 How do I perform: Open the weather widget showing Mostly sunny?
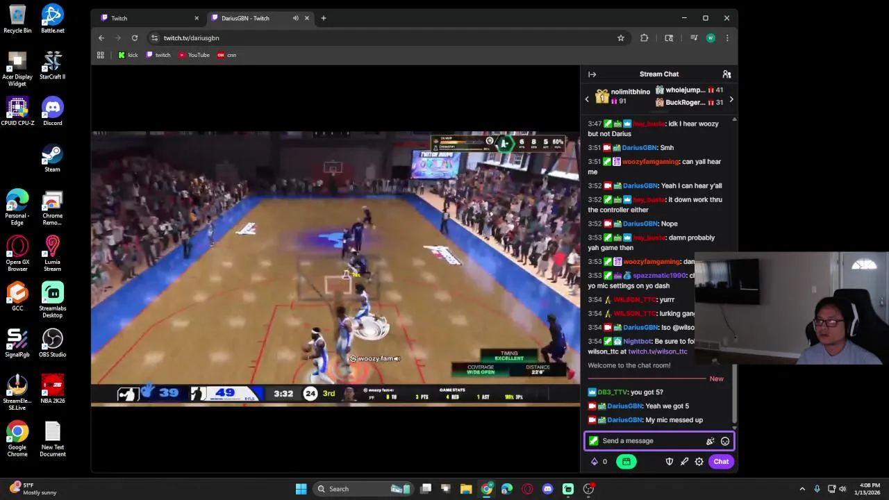(x=33, y=489)
